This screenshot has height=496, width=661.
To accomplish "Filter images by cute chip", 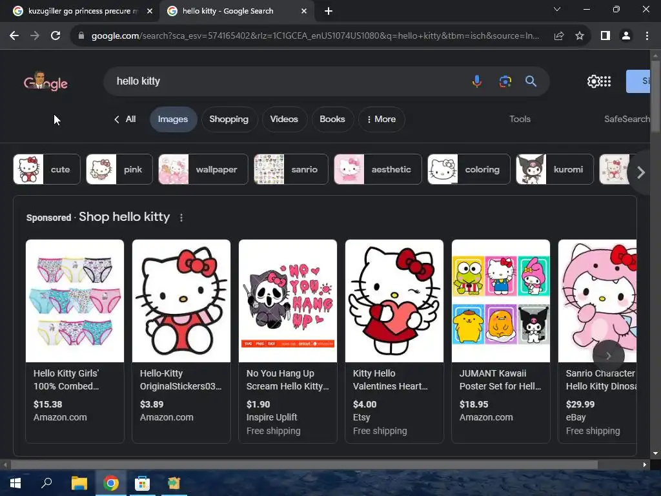I will tap(46, 170).
